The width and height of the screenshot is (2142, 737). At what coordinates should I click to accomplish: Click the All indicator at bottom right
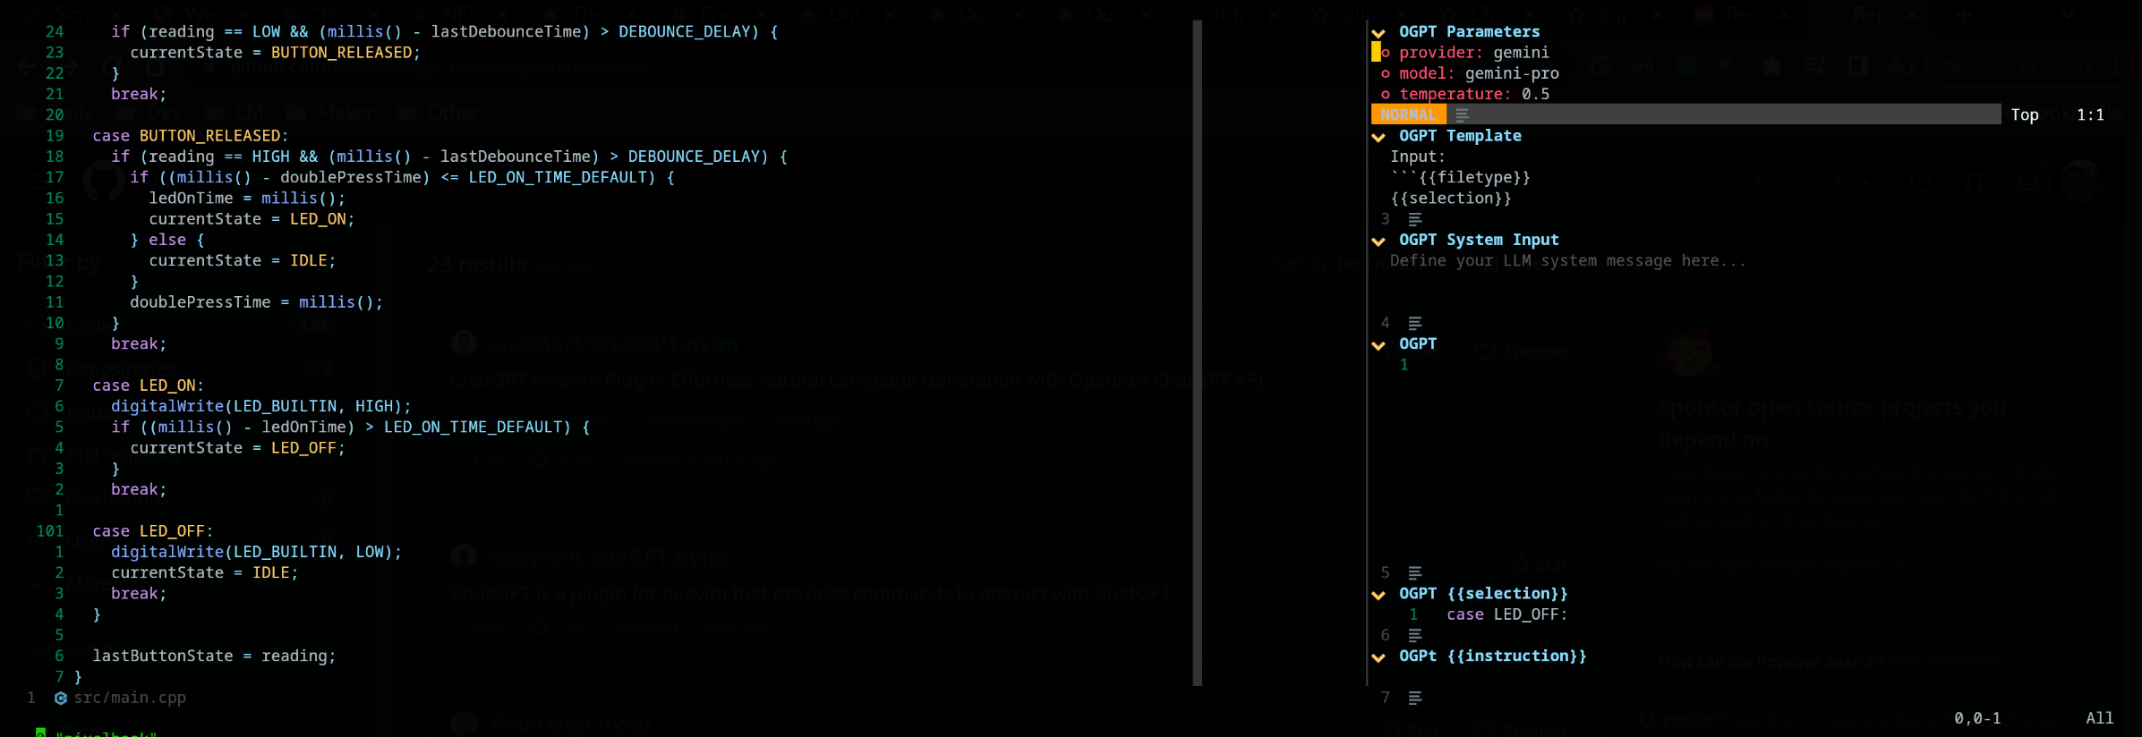point(2099,718)
